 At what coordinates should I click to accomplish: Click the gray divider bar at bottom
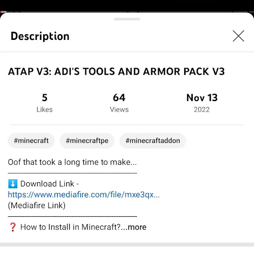[x=127, y=244]
